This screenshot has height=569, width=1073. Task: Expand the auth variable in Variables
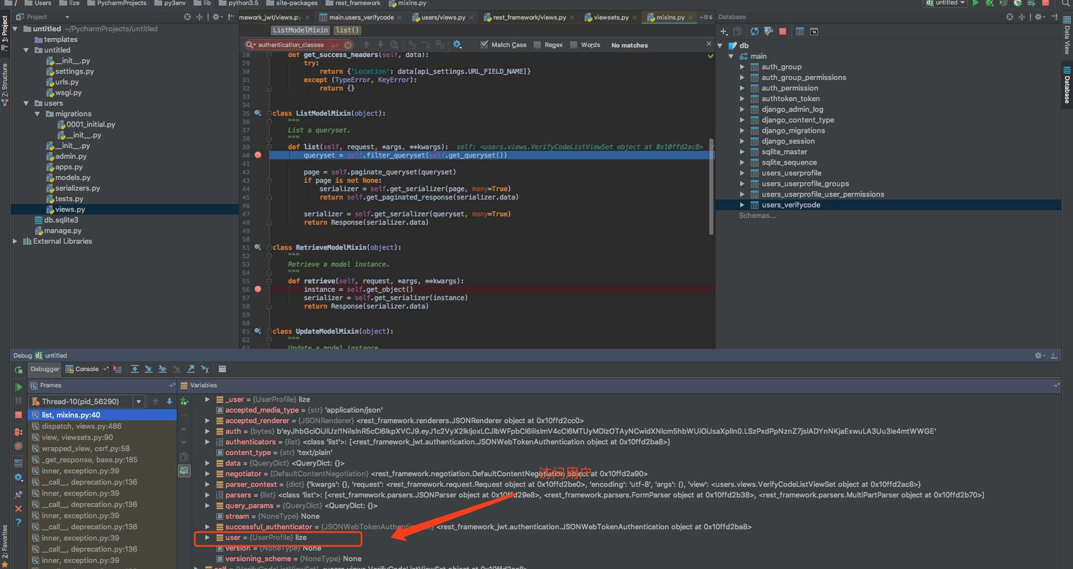[x=208, y=431]
